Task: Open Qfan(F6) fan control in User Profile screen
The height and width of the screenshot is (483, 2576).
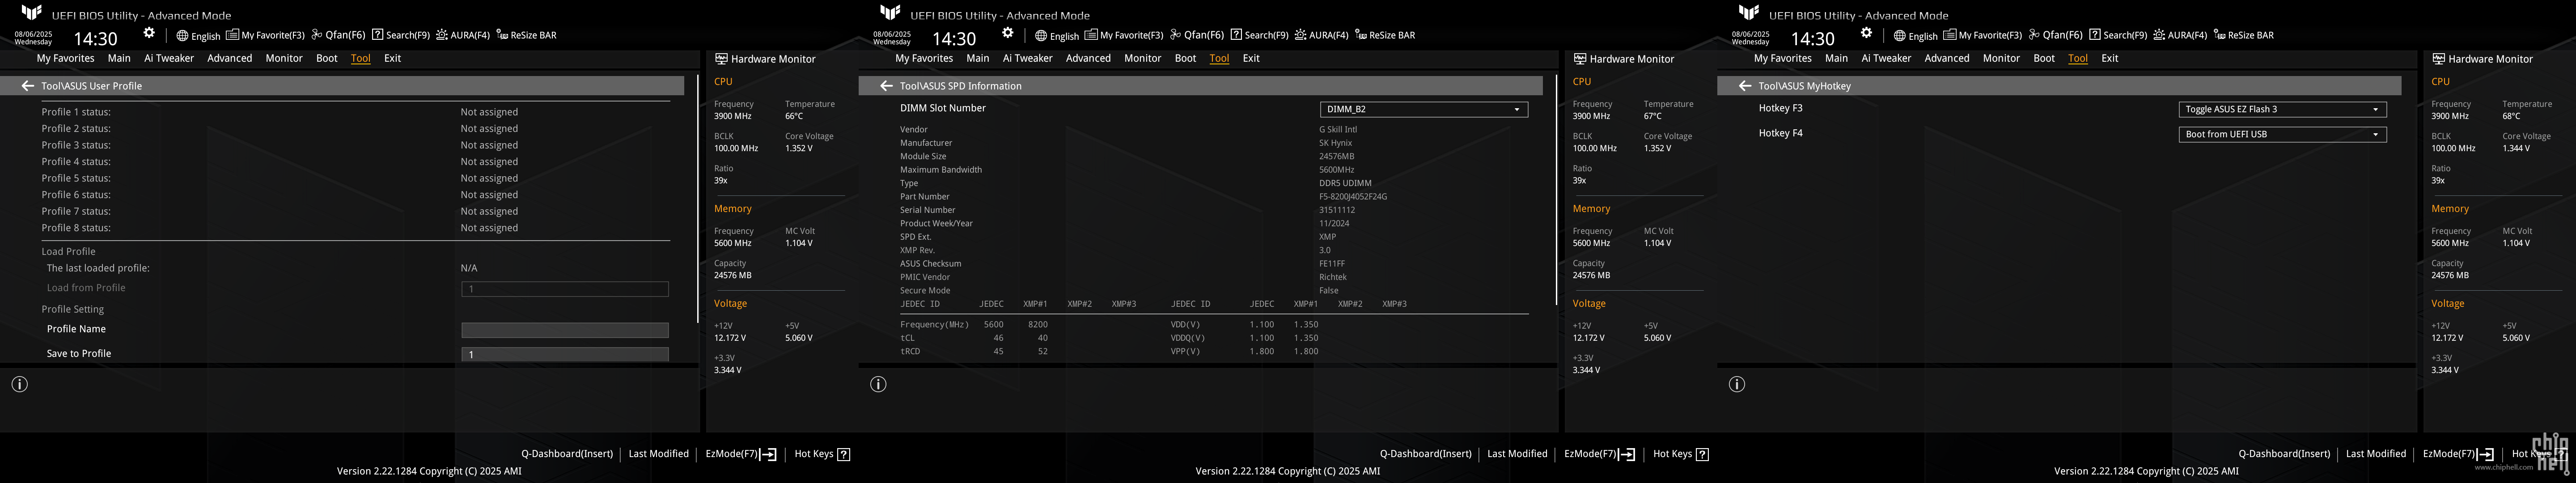Action: click(x=338, y=35)
